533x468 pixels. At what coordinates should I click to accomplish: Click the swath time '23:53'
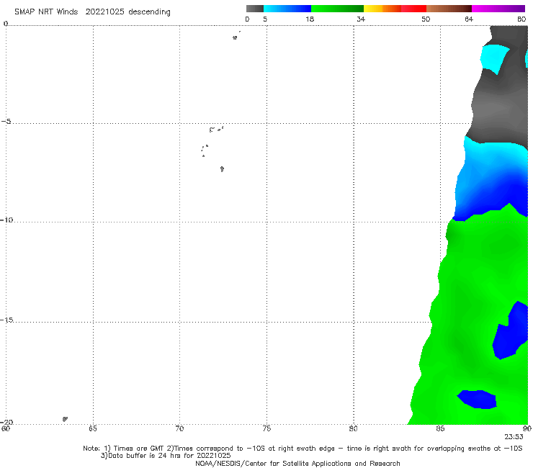coord(514,437)
